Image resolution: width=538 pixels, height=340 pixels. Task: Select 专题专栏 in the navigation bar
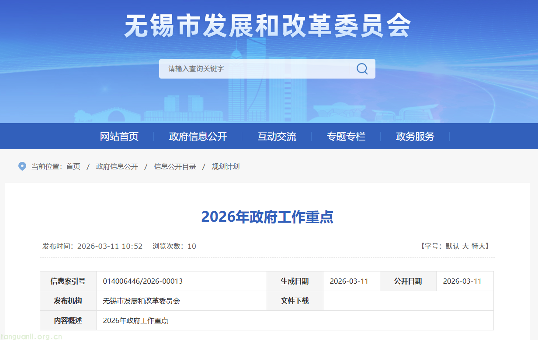[346, 137]
